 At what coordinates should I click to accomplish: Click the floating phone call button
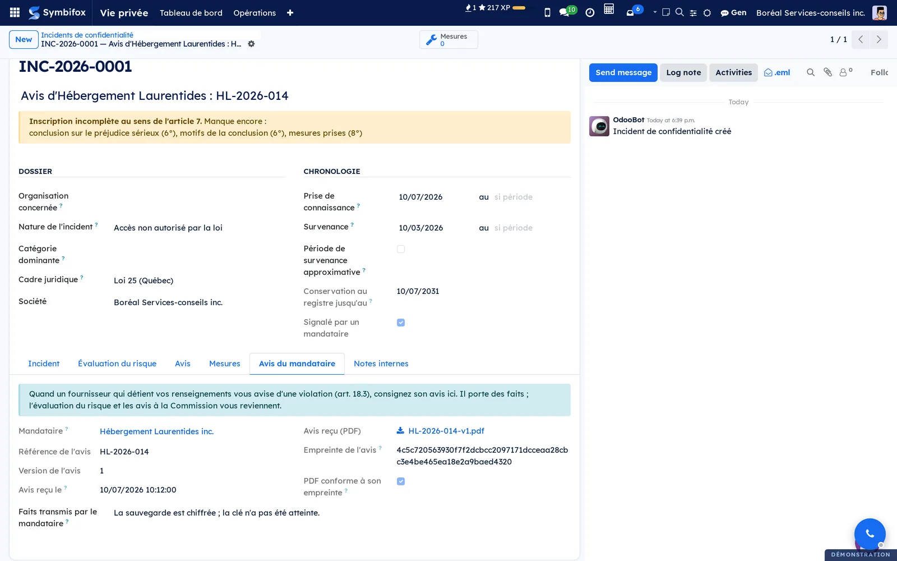870,534
